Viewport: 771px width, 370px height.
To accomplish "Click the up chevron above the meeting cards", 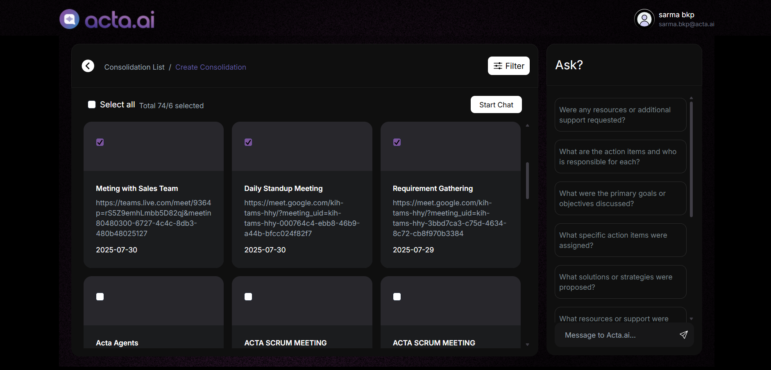I will 527,125.
